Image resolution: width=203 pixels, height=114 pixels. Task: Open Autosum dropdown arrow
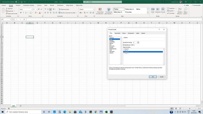(176, 9)
